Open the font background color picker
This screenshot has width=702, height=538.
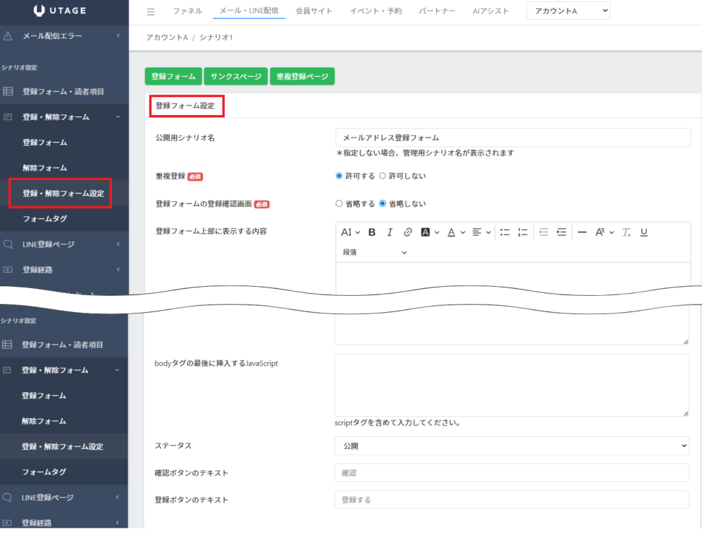[428, 232]
